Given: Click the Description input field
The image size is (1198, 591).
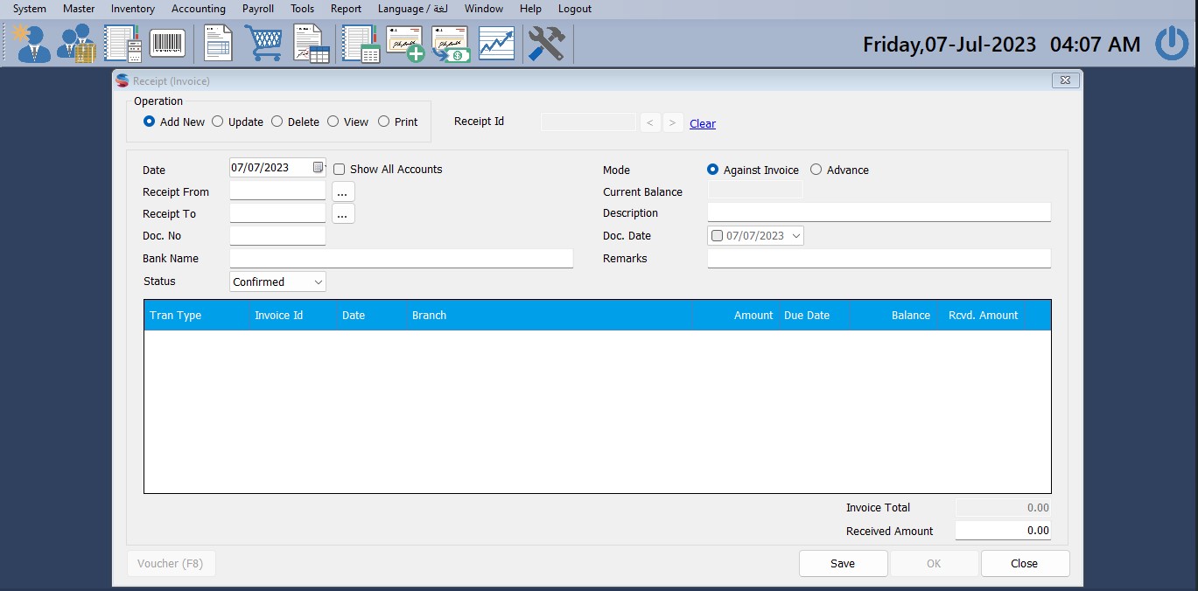Looking at the screenshot, I should click(879, 212).
